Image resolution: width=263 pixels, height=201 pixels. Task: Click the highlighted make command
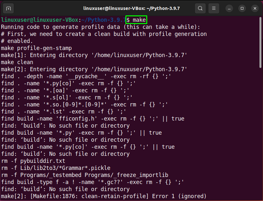136,20
